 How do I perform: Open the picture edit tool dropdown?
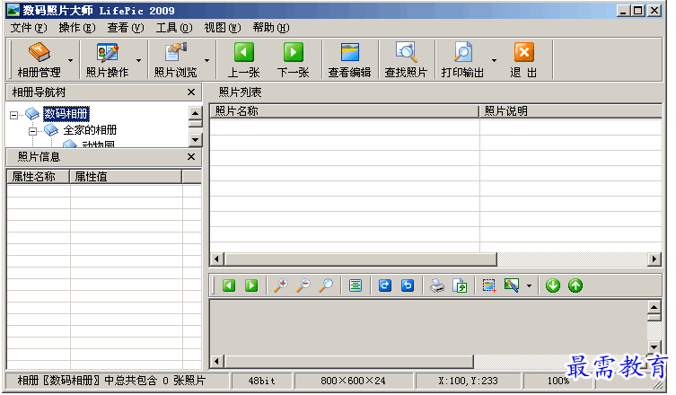(x=529, y=285)
